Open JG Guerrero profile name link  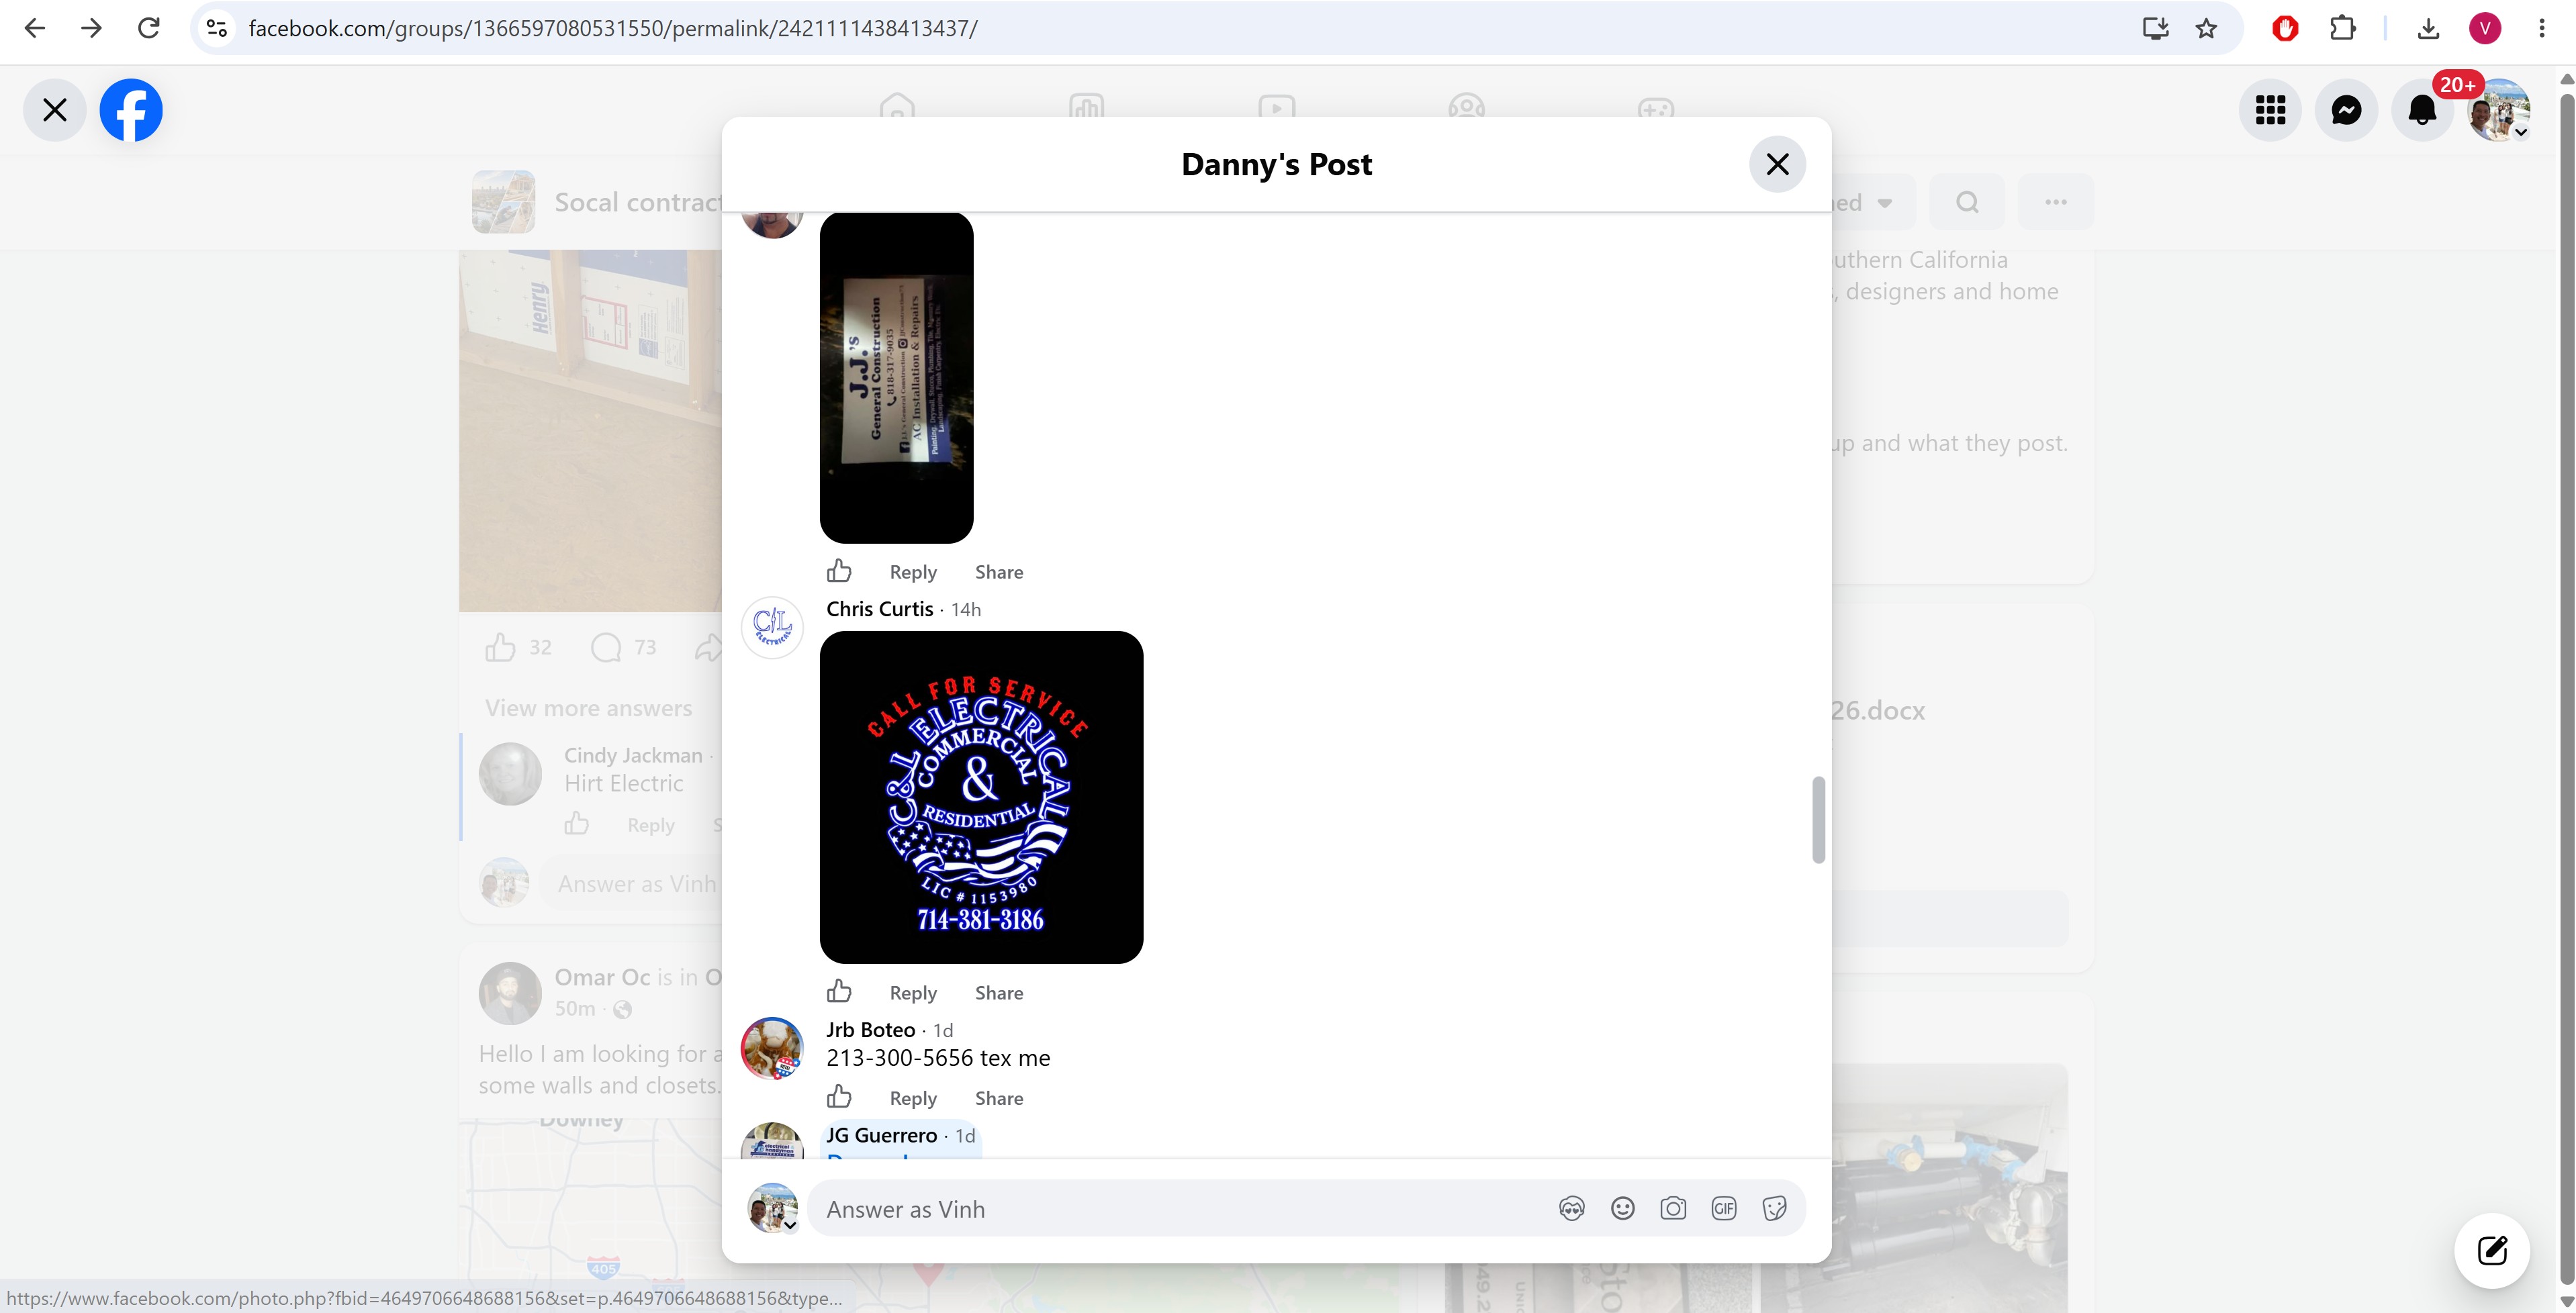pos(882,1135)
